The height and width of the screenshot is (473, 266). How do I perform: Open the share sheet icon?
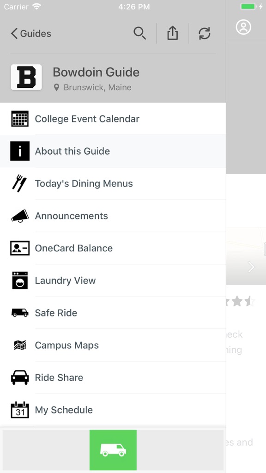(x=173, y=33)
